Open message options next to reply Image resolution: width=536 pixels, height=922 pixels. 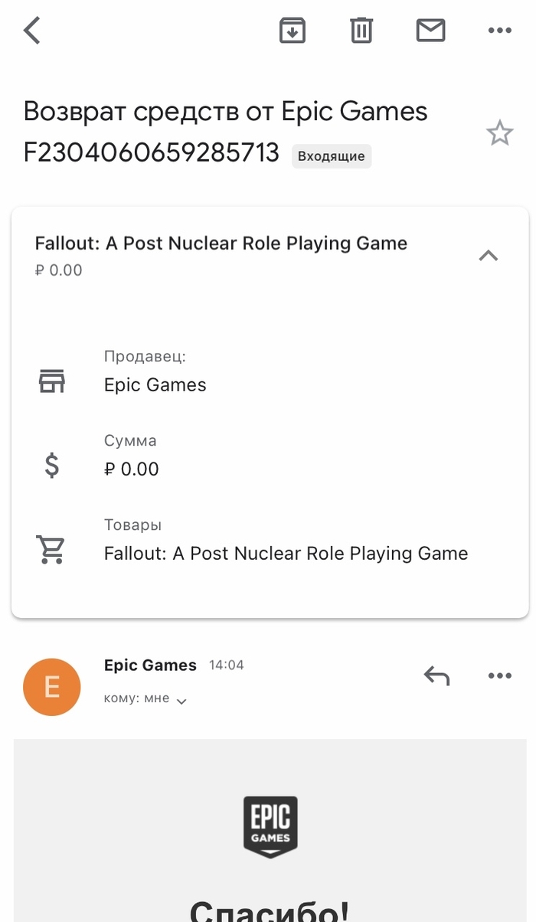(x=499, y=675)
